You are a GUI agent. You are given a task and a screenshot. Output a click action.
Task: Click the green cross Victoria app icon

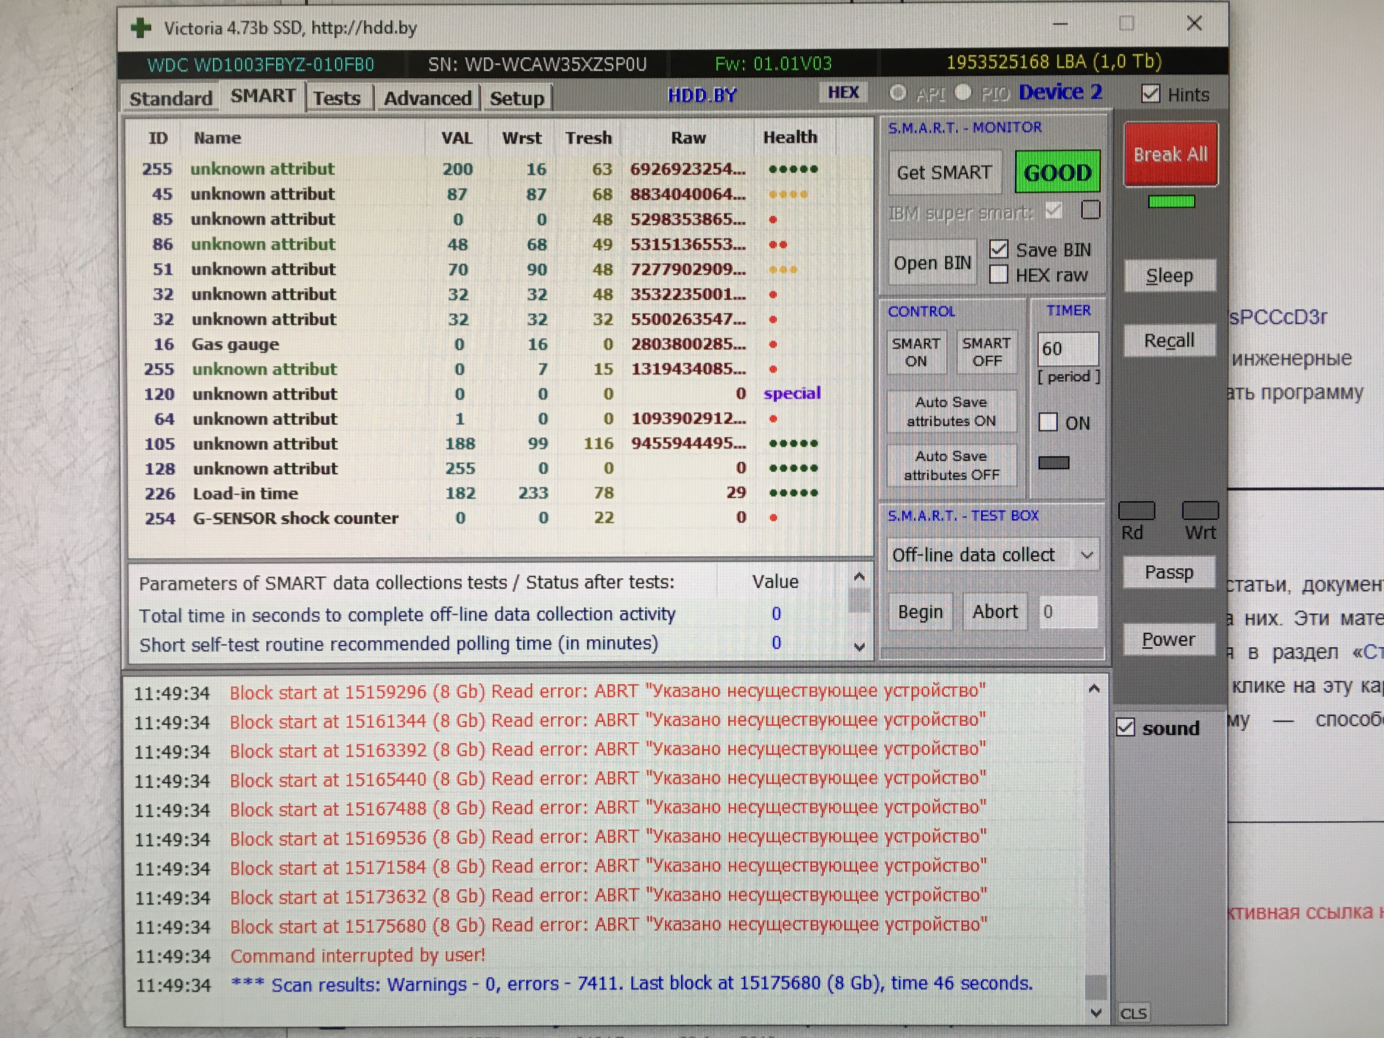pyautogui.click(x=141, y=27)
